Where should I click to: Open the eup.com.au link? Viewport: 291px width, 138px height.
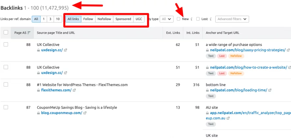(216, 118)
